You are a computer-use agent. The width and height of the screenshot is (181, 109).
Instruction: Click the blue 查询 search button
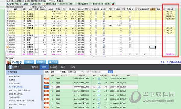coord(110,72)
